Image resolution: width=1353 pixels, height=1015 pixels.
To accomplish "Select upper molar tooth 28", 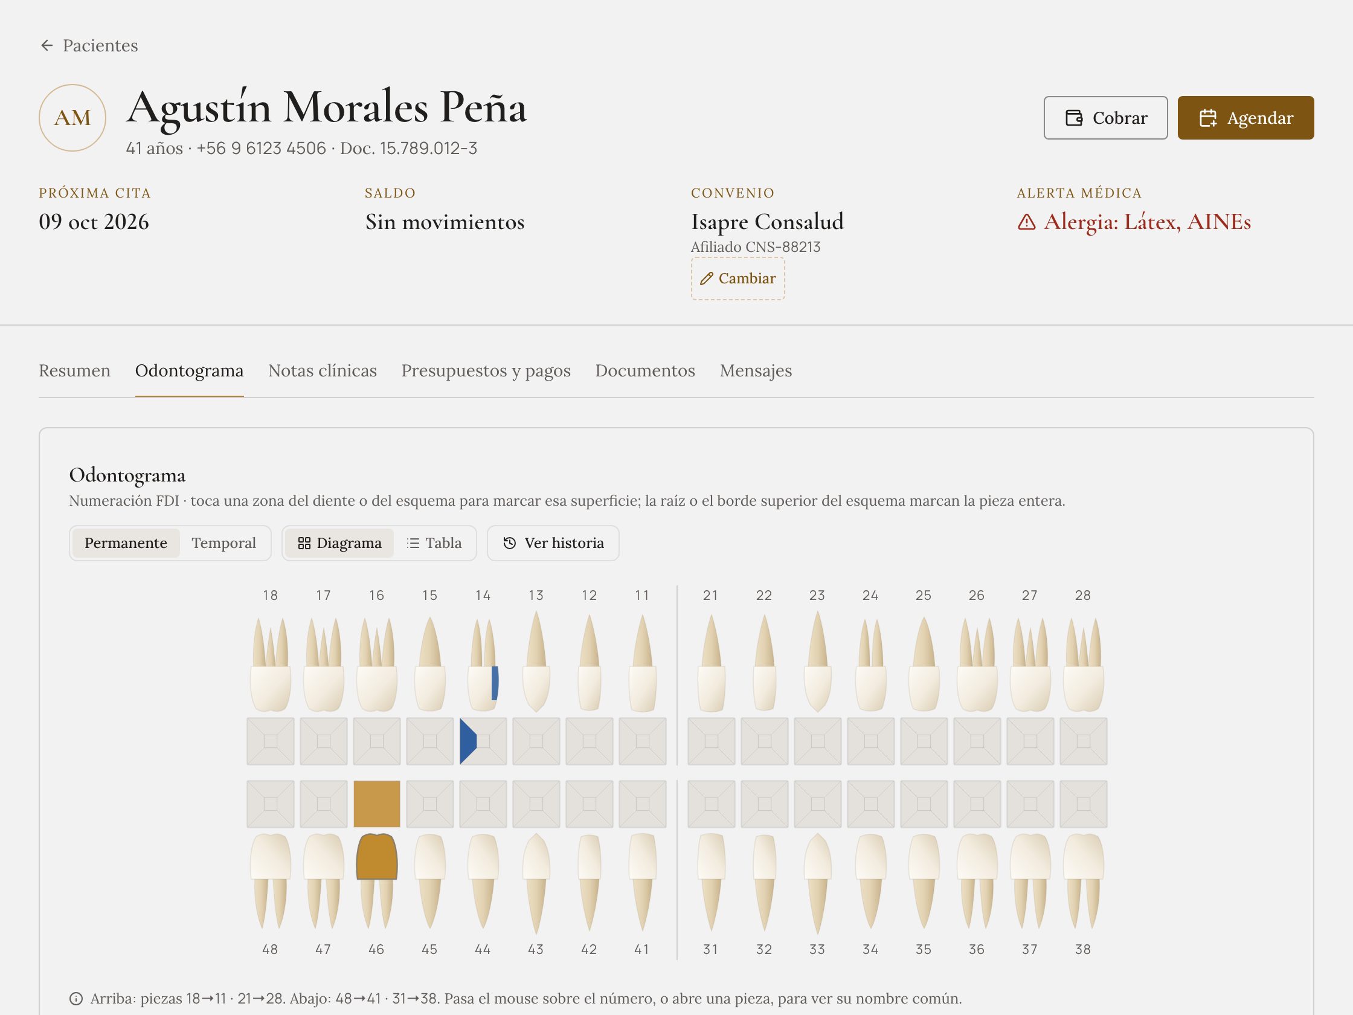I will pyautogui.click(x=1083, y=664).
